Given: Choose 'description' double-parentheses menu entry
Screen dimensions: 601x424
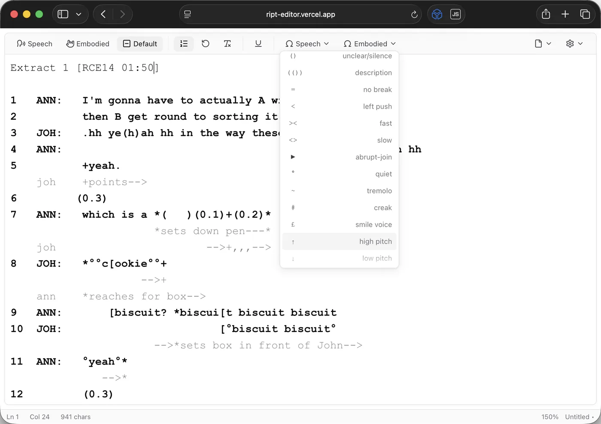Looking at the screenshot, I should click(340, 73).
